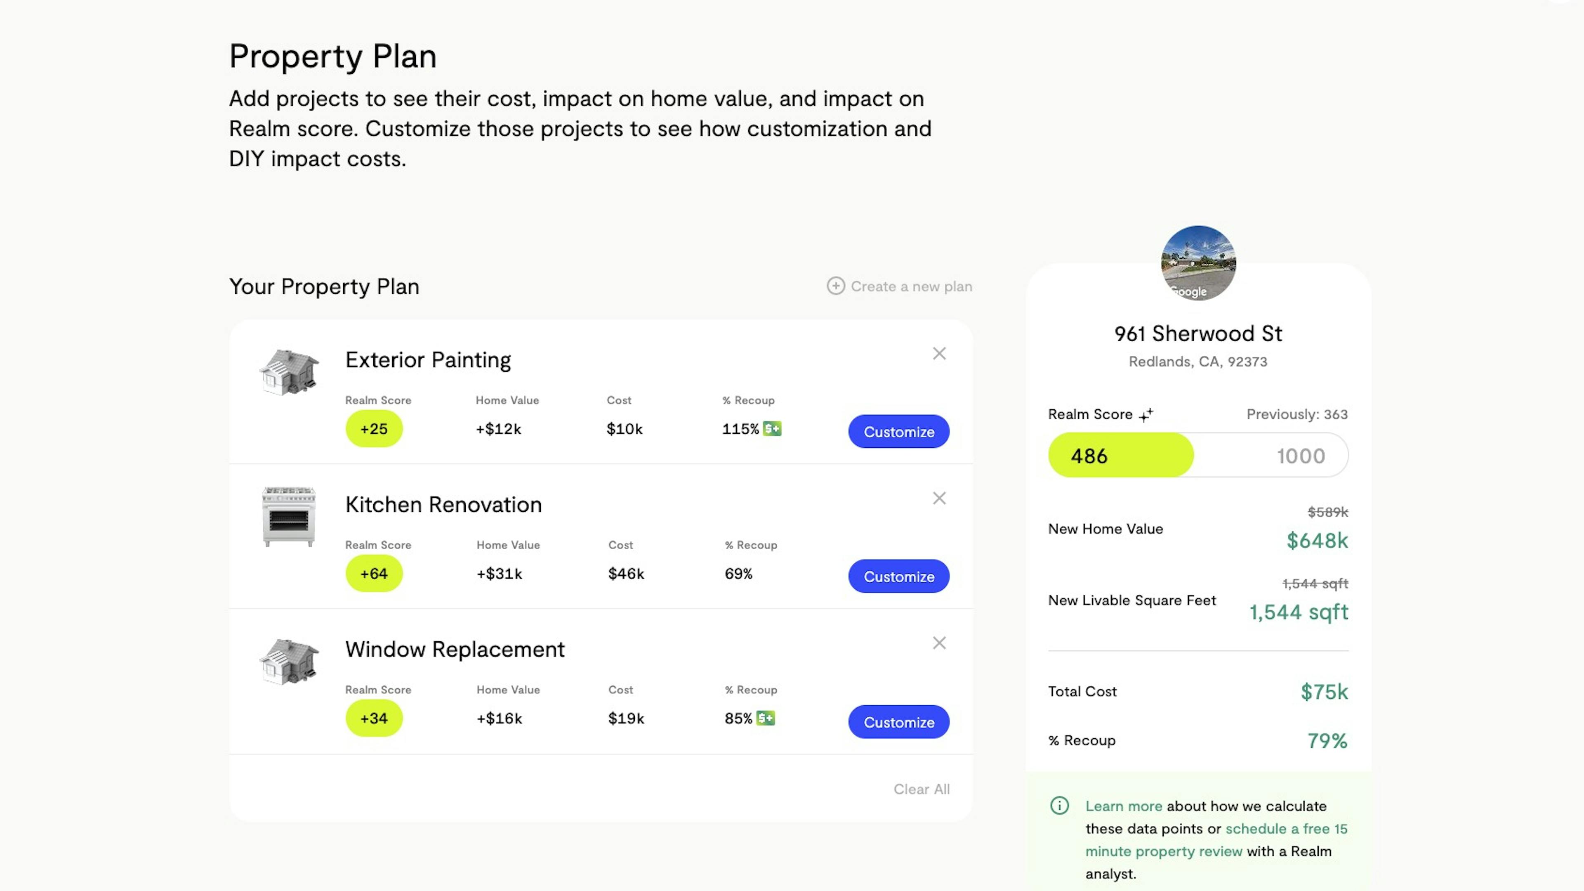The height and width of the screenshot is (891, 1584).
Task: Schedule a free 15 minute property review
Action: 1216,840
